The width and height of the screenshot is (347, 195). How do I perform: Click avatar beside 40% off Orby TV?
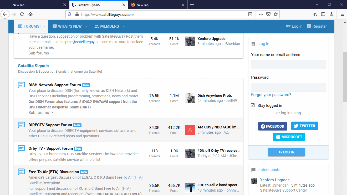[190, 153]
